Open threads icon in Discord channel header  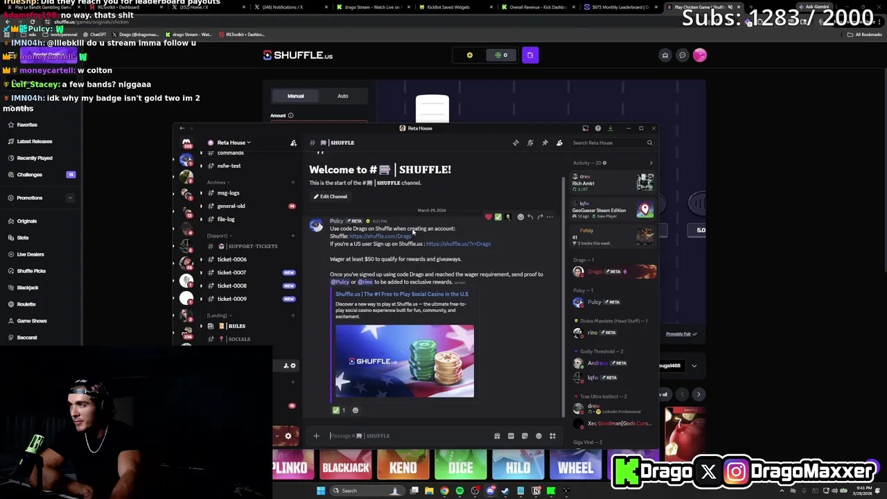coord(516,143)
